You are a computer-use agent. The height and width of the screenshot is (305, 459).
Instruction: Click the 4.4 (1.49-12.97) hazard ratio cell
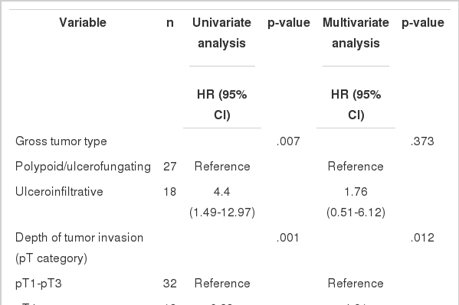(x=222, y=202)
